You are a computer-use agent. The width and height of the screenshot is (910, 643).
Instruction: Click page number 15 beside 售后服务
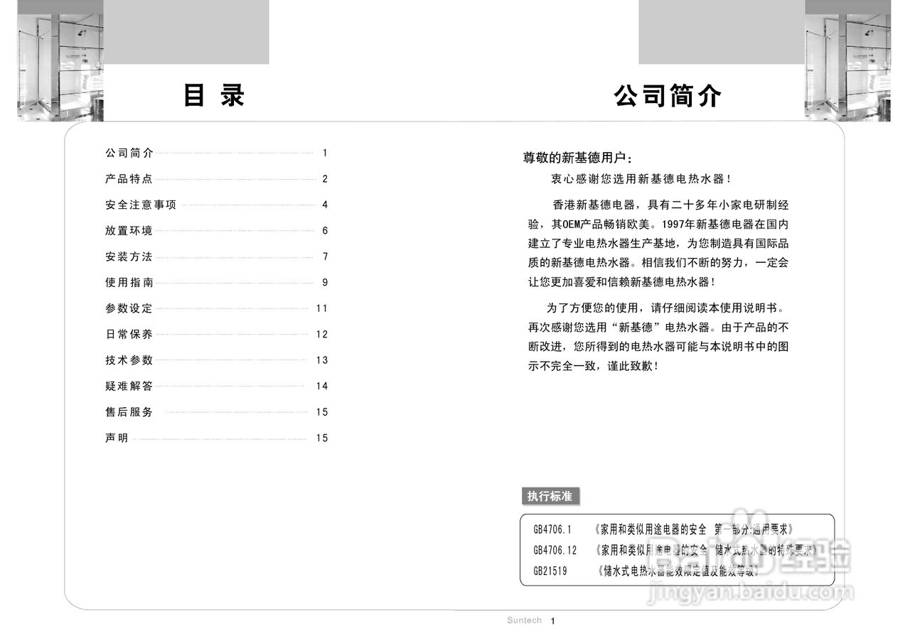(x=322, y=412)
